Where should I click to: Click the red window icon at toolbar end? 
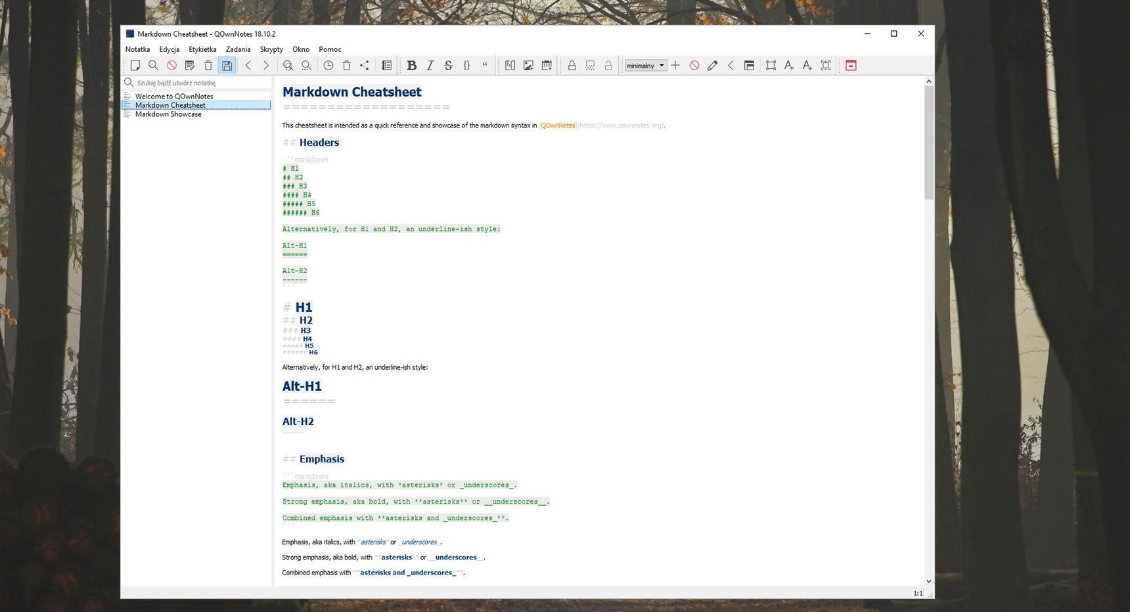coord(851,66)
